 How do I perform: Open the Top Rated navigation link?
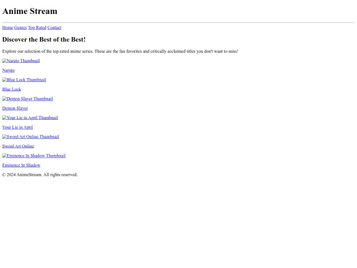[37, 28]
